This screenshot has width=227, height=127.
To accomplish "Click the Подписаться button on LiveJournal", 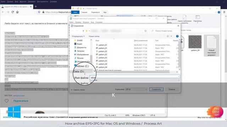I will 21,101.
